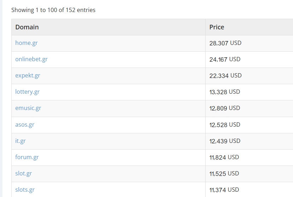Viewport: 293px width, 197px height.
Task: Select the 13,328 USD price cell
Action: point(225,92)
